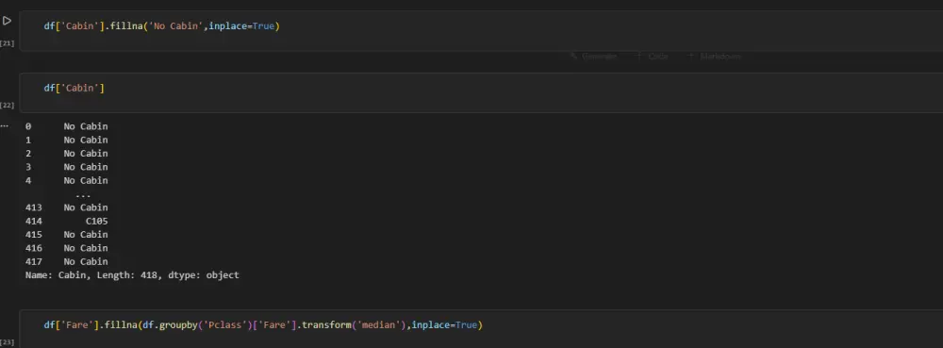
Task: Click the Name: Cabin, Length: 418 summary line
Action: coord(132,275)
